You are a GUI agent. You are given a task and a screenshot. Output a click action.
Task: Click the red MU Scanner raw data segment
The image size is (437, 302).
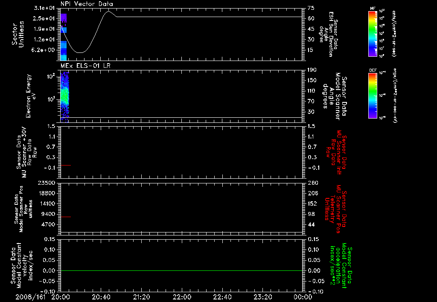point(66,166)
